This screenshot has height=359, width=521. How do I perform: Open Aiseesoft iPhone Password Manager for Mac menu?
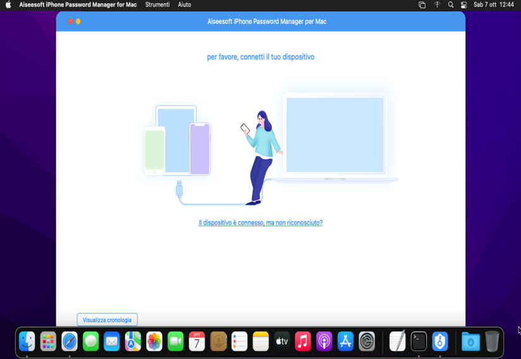78,4
